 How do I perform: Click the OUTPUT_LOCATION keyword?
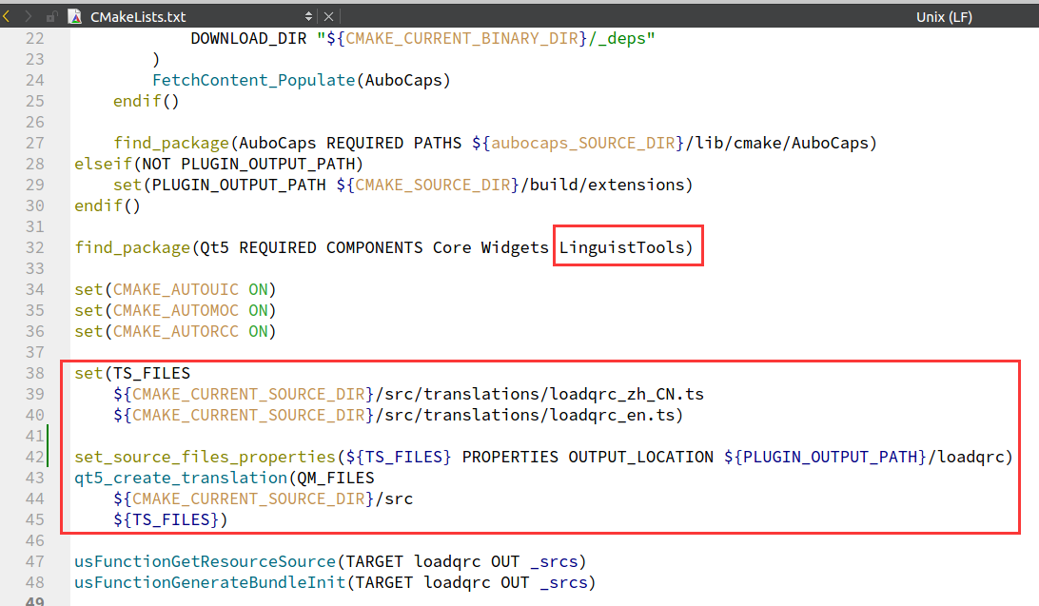click(x=640, y=457)
